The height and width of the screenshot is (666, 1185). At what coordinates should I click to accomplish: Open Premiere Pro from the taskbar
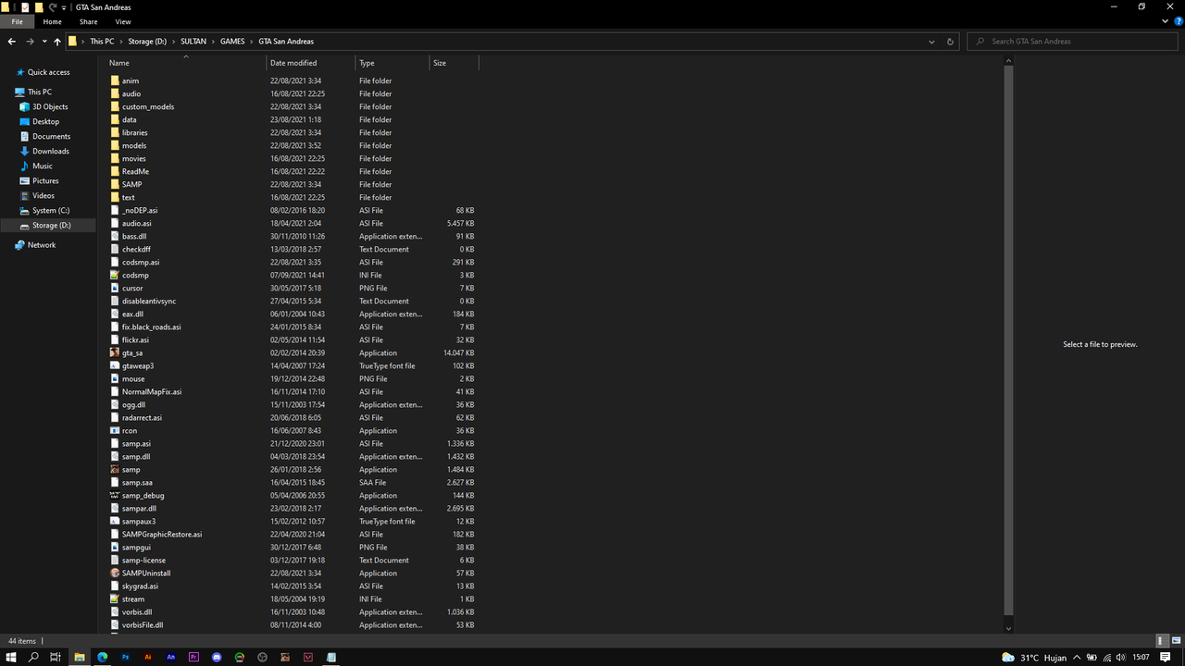pos(194,657)
